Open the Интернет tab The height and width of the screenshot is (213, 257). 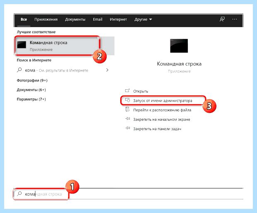click(x=118, y=19)
